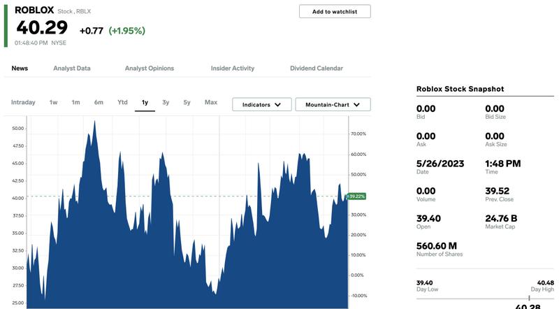This screenshot has height=309, width=559.
Task: View Insider Activity tab
Action: point(233,68)
